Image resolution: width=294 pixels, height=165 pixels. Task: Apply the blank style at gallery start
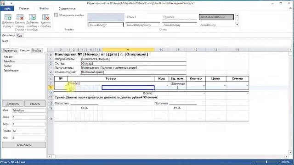[106, 17]
